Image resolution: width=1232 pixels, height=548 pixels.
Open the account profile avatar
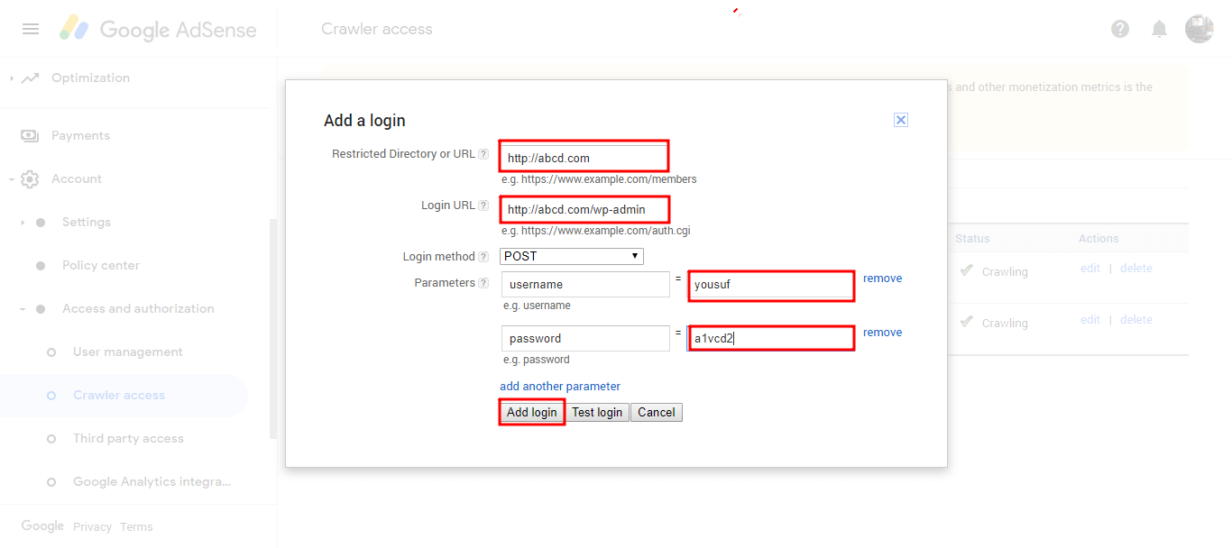(x=1200, y=29)
